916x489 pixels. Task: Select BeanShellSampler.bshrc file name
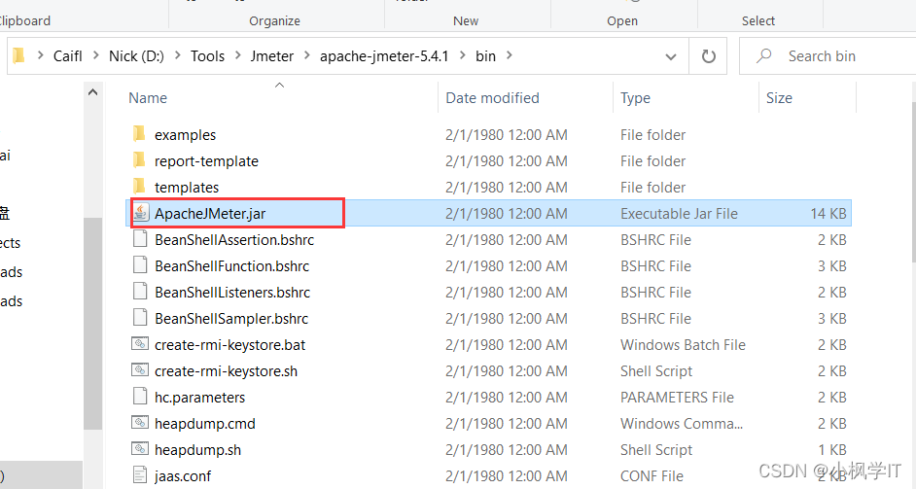pyautogui.click(x=231, y=319)
